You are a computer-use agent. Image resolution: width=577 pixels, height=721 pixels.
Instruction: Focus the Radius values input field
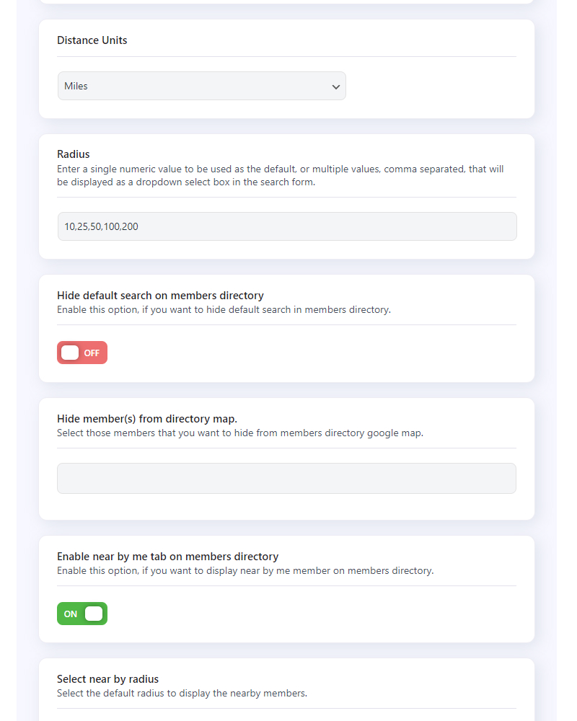[x=287, y=226]
